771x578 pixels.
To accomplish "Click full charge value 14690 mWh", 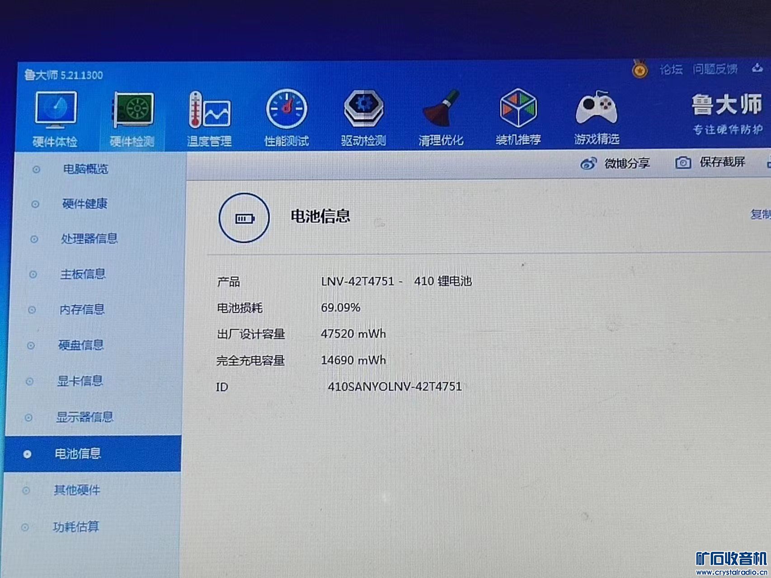I will click(x=353, y=360).
